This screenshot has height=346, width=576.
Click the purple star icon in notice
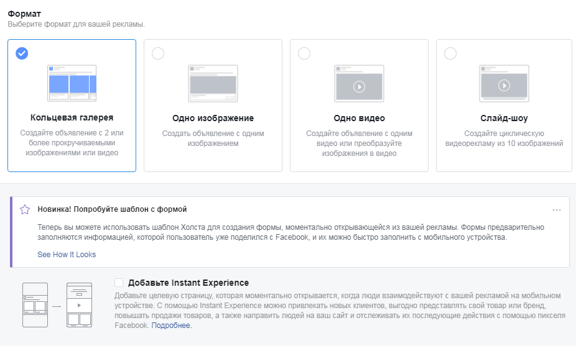pos(25,209)
